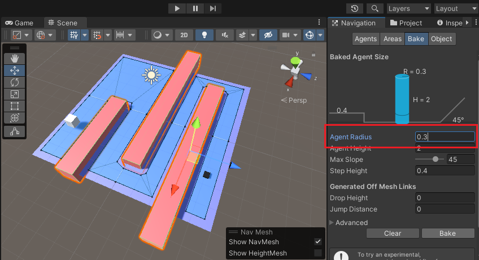Start Play mode with the play button
The height and width of the screenshot is (260, 479).
[177, 8]
